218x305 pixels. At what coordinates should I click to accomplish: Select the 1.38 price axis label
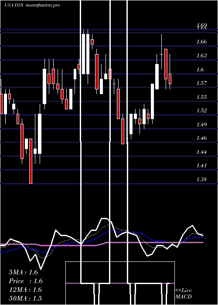pos(201,179)
